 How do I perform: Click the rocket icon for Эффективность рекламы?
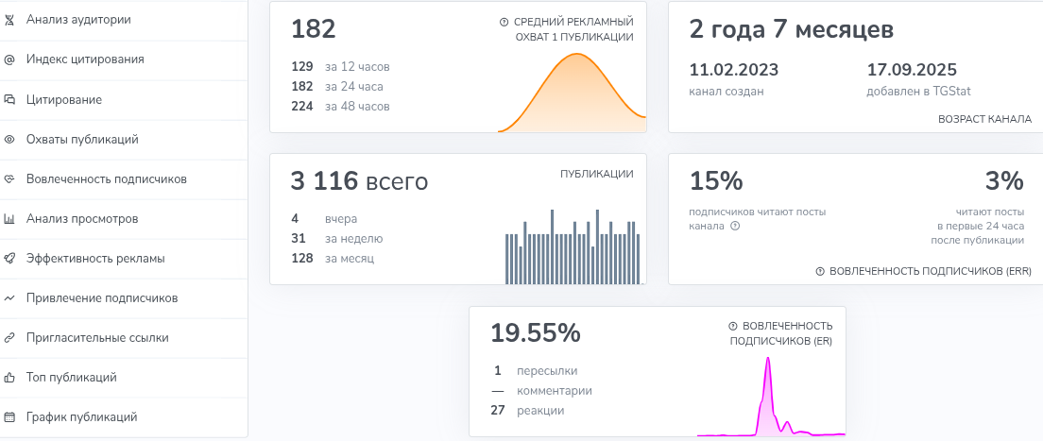click(9, 259)
